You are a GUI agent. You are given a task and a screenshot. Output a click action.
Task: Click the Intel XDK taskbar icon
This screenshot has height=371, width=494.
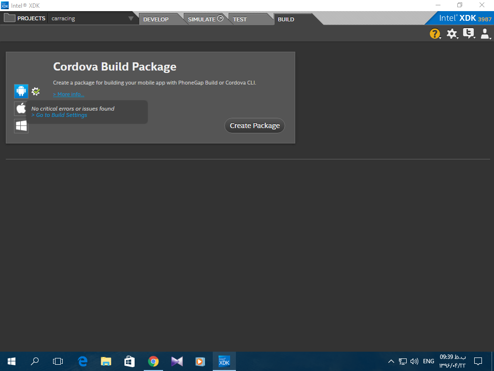224,361
